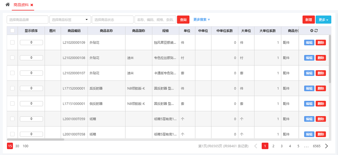Click the 显示顺序 column header
This screenshot has width=338, height=155.
click(x=31, y=31)
